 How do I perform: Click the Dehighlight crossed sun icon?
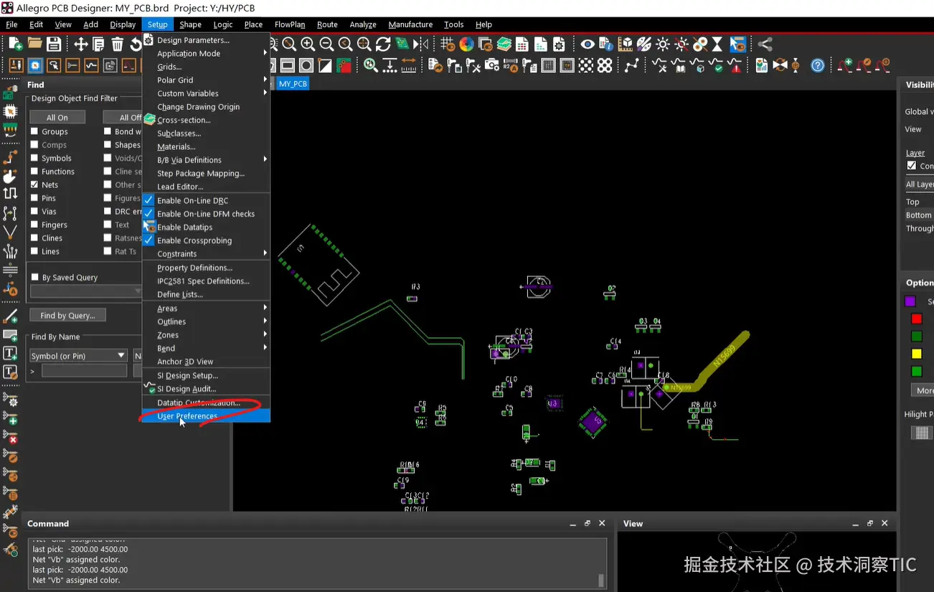[681, 44]
